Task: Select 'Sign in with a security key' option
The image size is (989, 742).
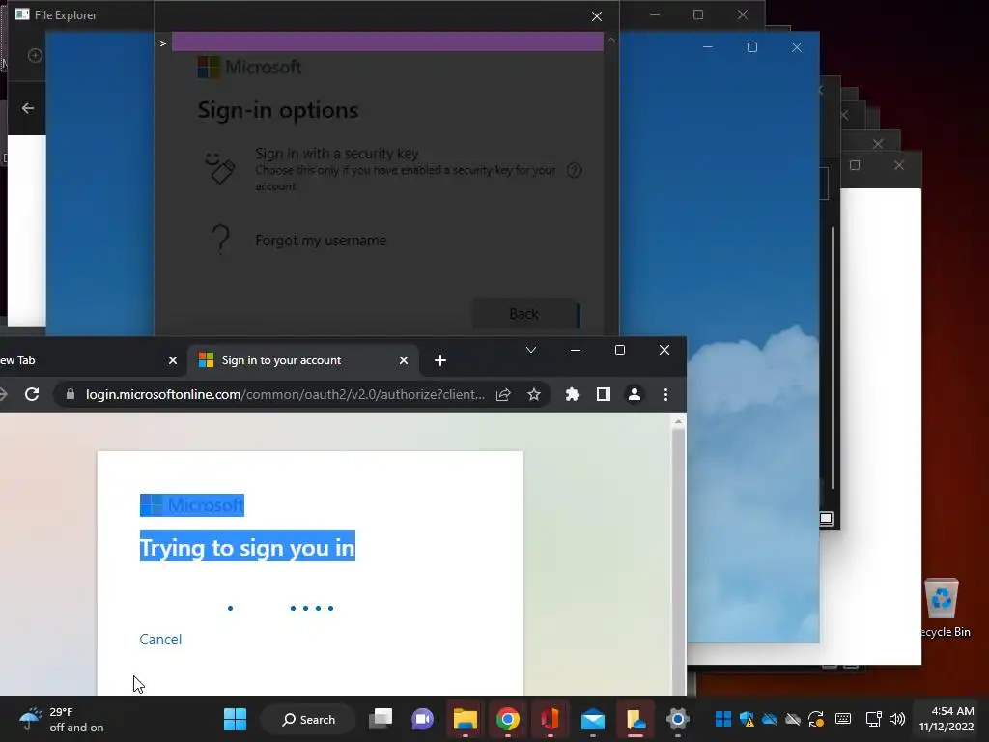Action: click(391, 168)
